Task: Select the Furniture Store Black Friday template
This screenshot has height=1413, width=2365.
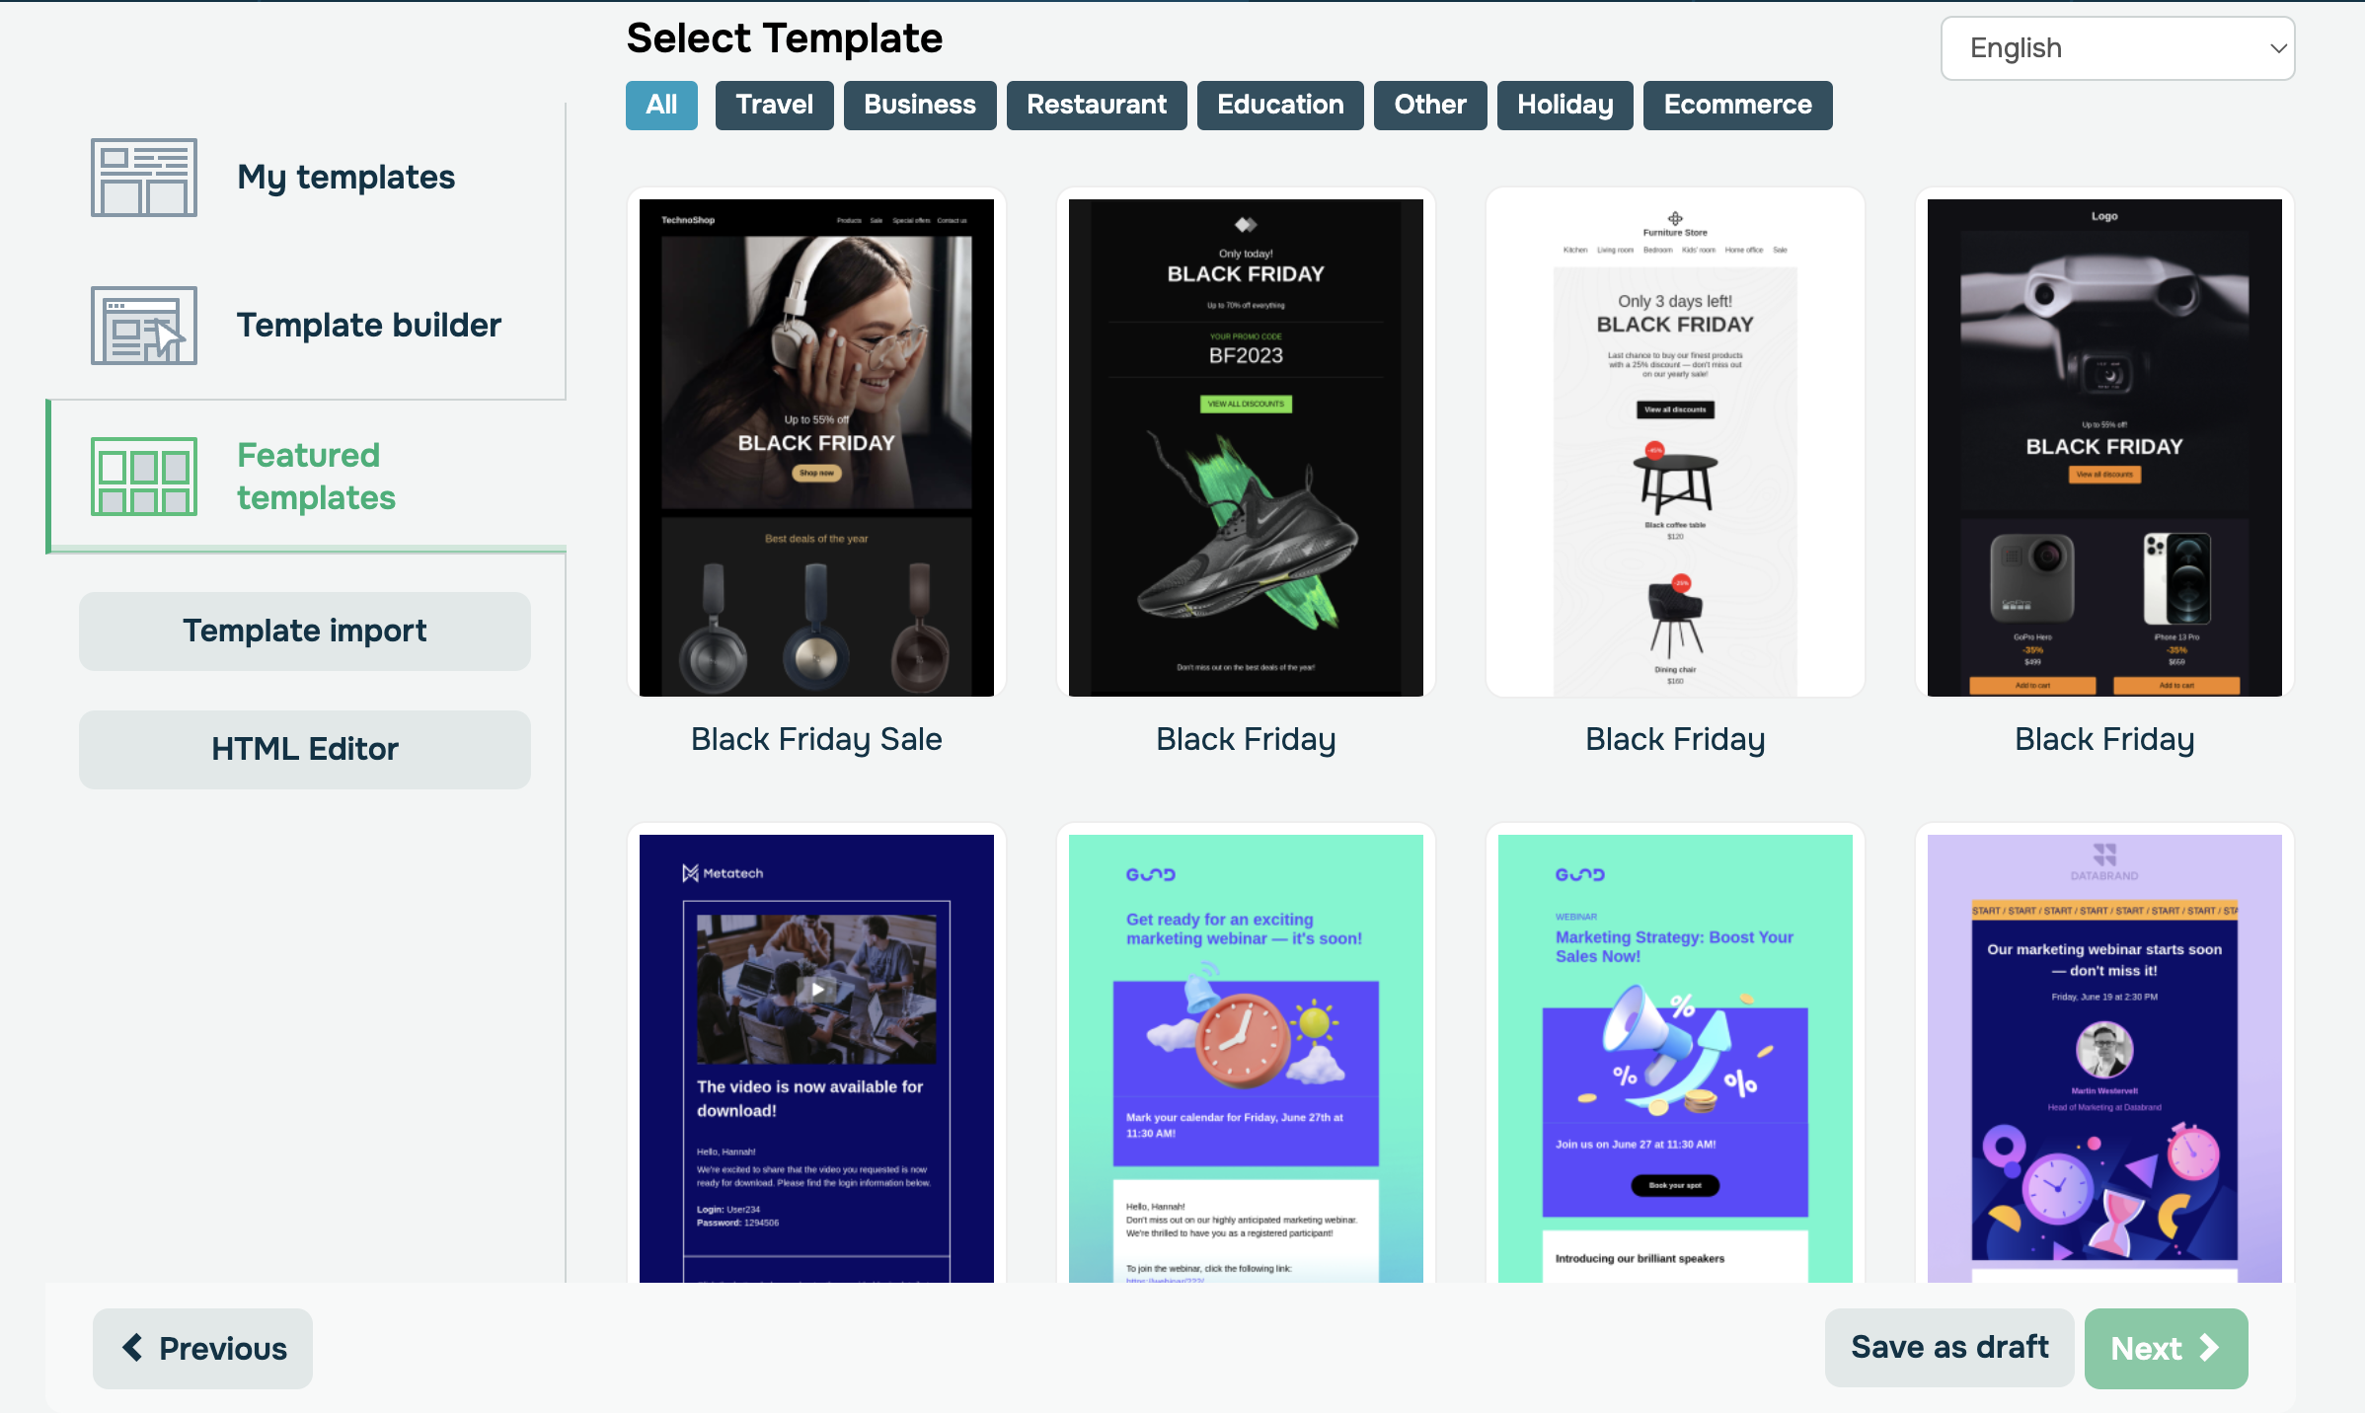Action: point(1674,446)
